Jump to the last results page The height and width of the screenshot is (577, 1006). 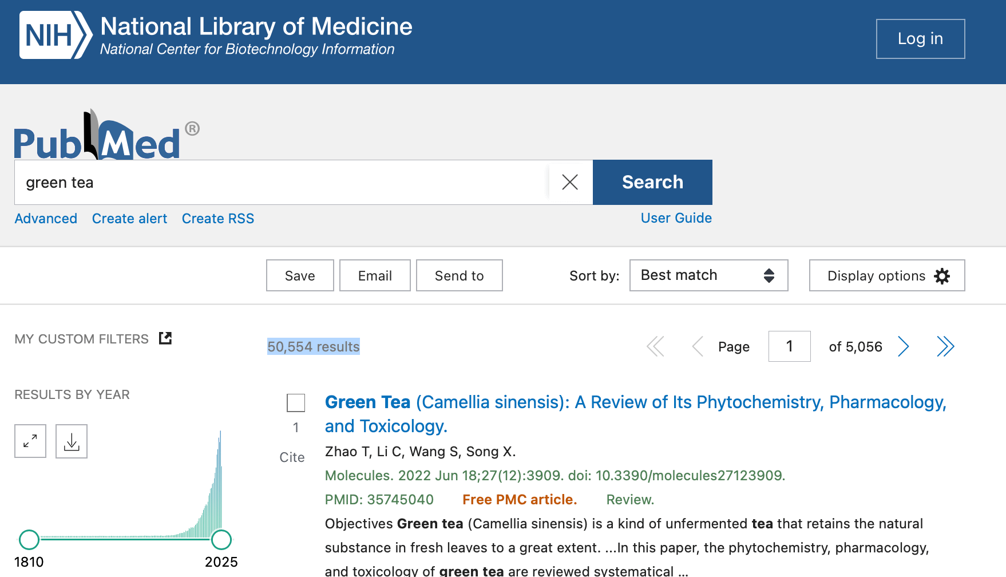(x=945, y=346)
